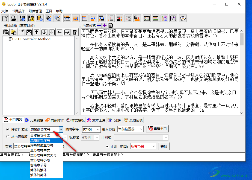Viewport: 252px width, 180px height.
Task: Open the 帮助 menu
Action: 59,11
